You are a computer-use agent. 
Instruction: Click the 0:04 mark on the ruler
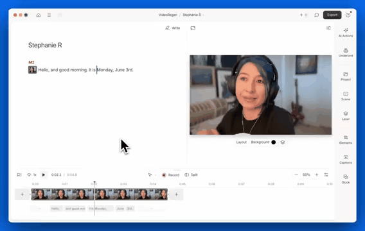(x=153, y=184)
